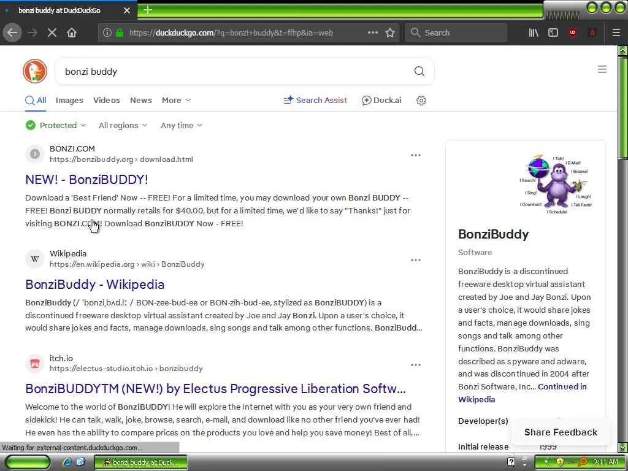Click the DuckDuckGo duck logo
The image size is (628, 471).
point(35,71)
